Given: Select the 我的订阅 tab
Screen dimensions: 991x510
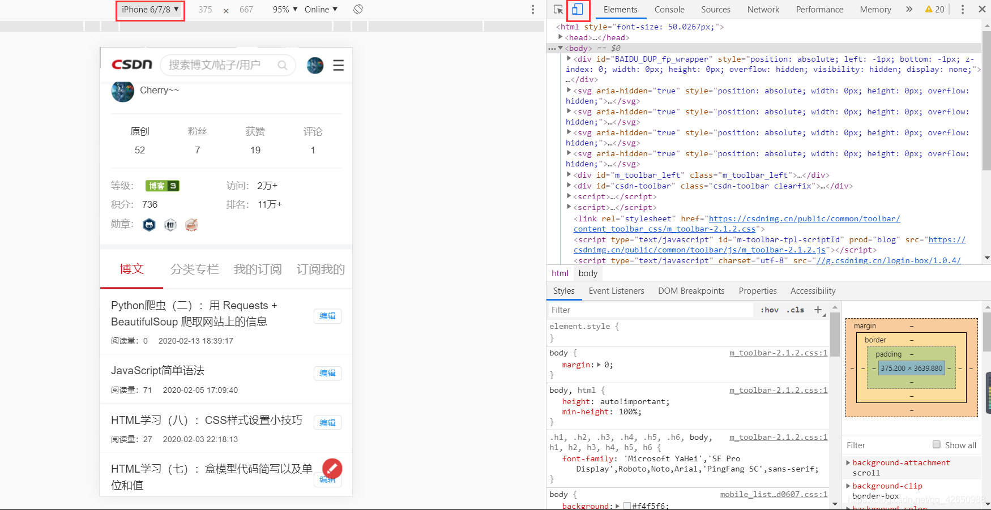Looking at the screenshot, I should (x=258, y=269).
